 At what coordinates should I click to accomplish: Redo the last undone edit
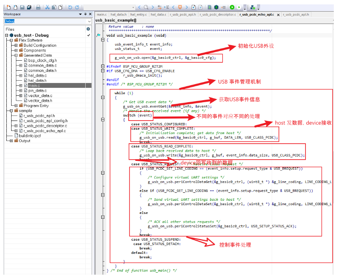pos(77,7)
